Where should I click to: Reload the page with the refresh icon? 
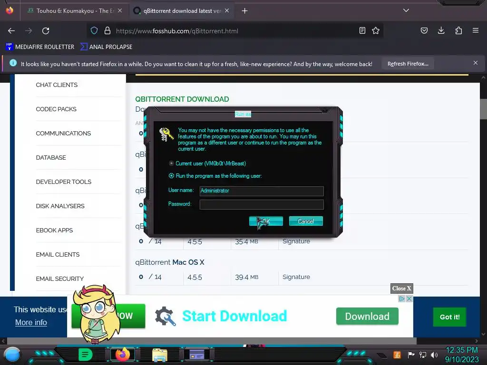[46, 31]
